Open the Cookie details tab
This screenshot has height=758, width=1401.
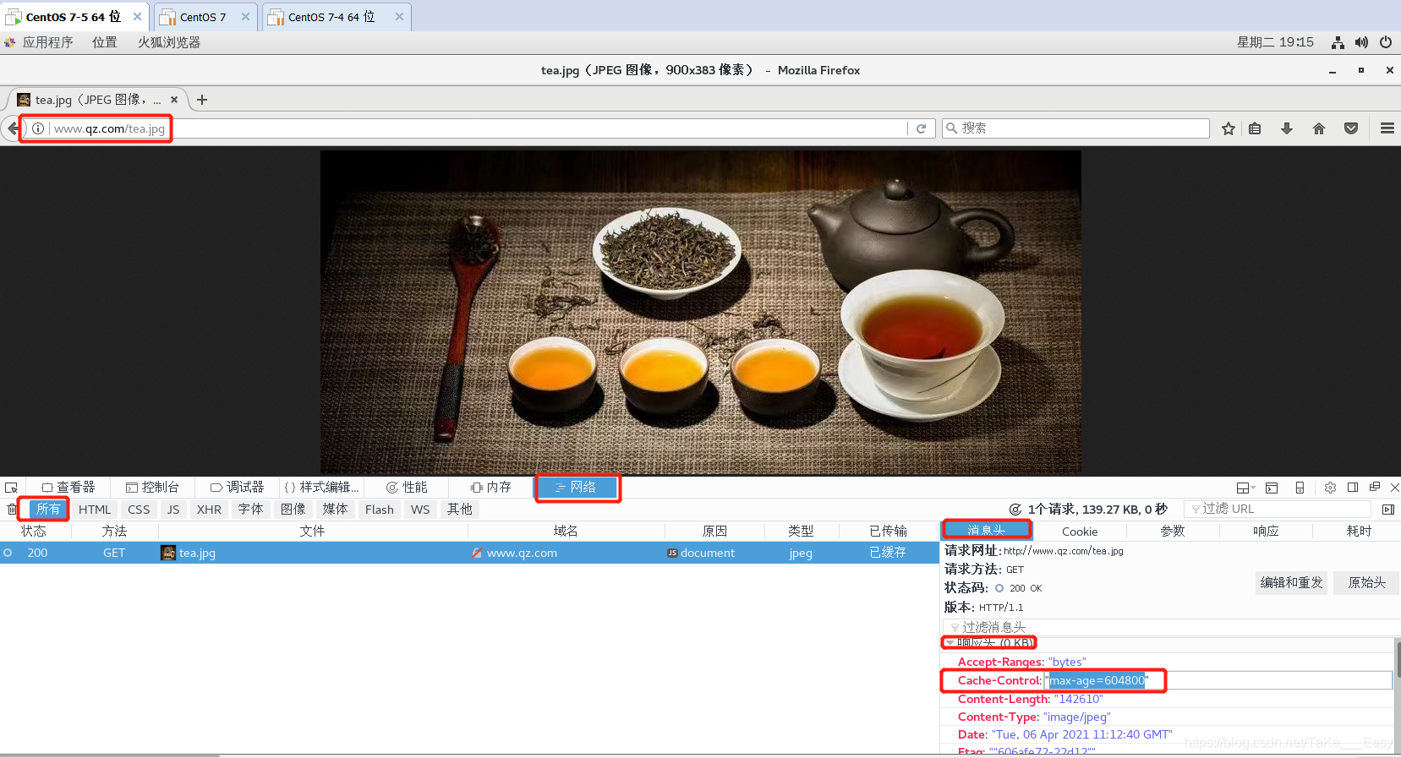(x=1080, y=532)
